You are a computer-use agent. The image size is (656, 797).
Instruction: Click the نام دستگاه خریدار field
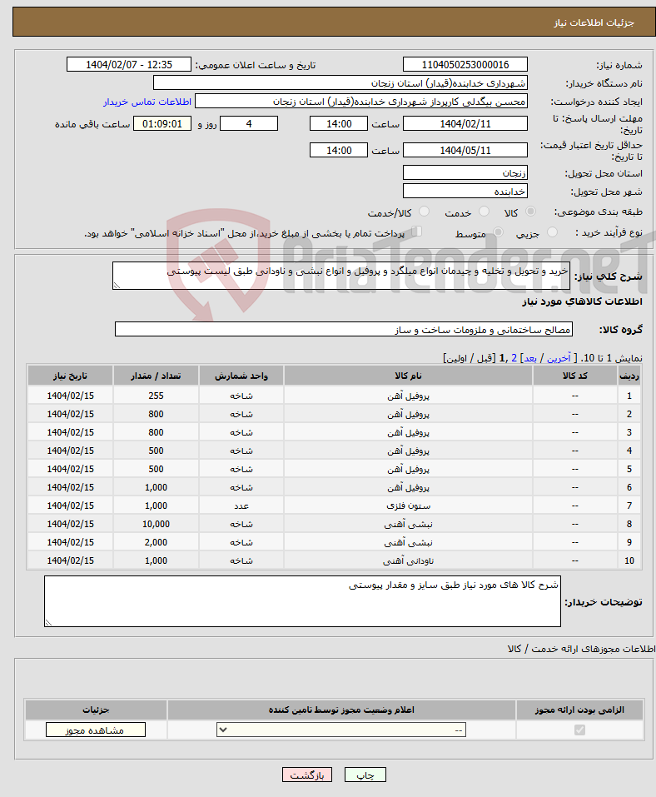click(340, 82)
